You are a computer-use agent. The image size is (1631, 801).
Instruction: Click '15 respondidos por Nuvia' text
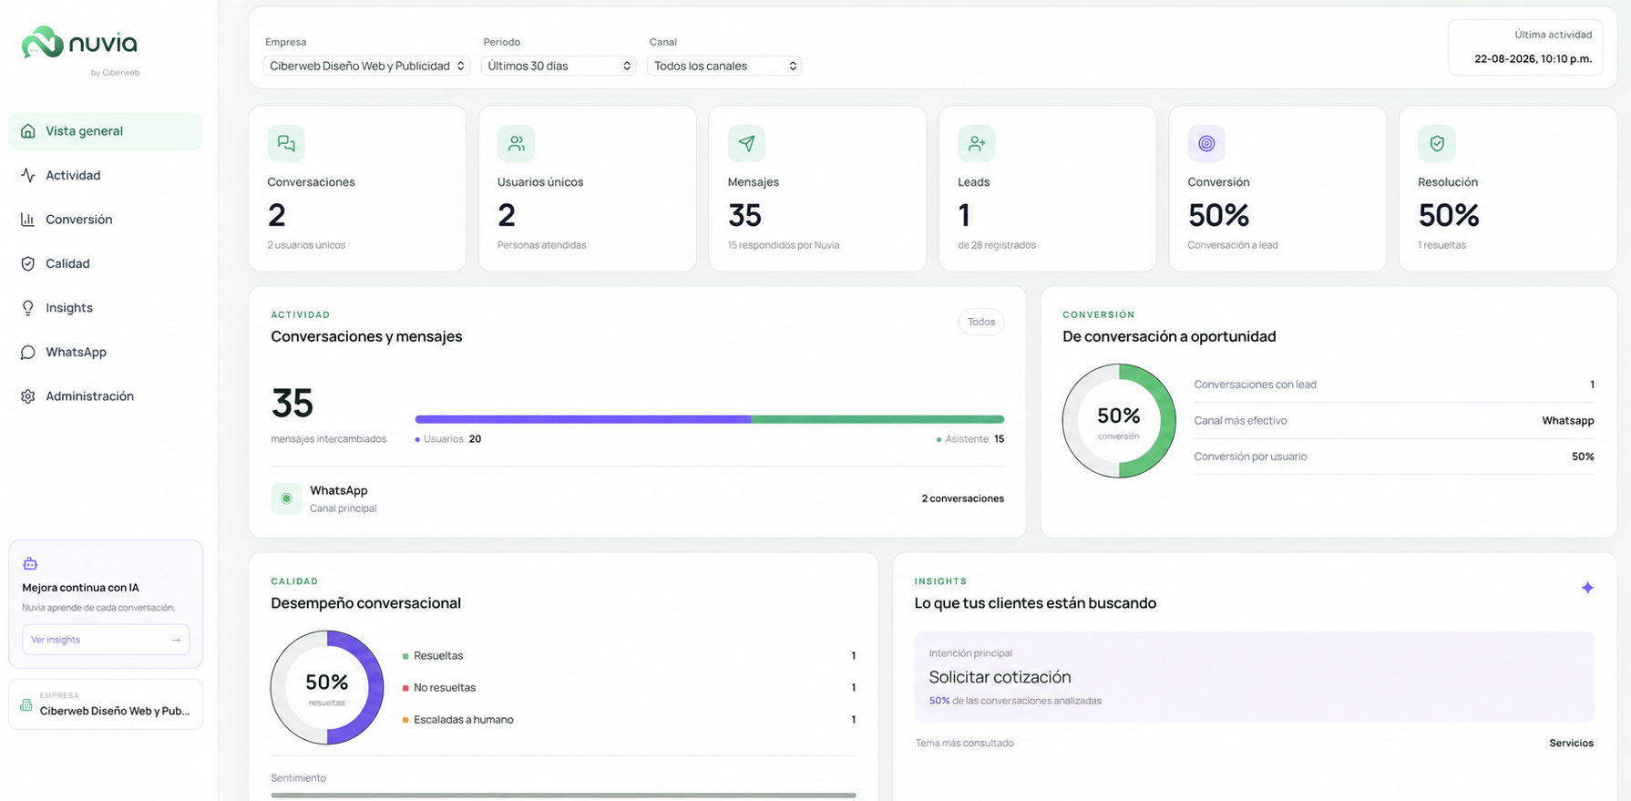[784, 245]
